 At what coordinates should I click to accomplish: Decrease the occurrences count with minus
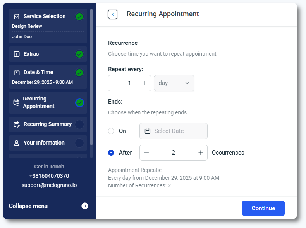click(x=146, y=153)
